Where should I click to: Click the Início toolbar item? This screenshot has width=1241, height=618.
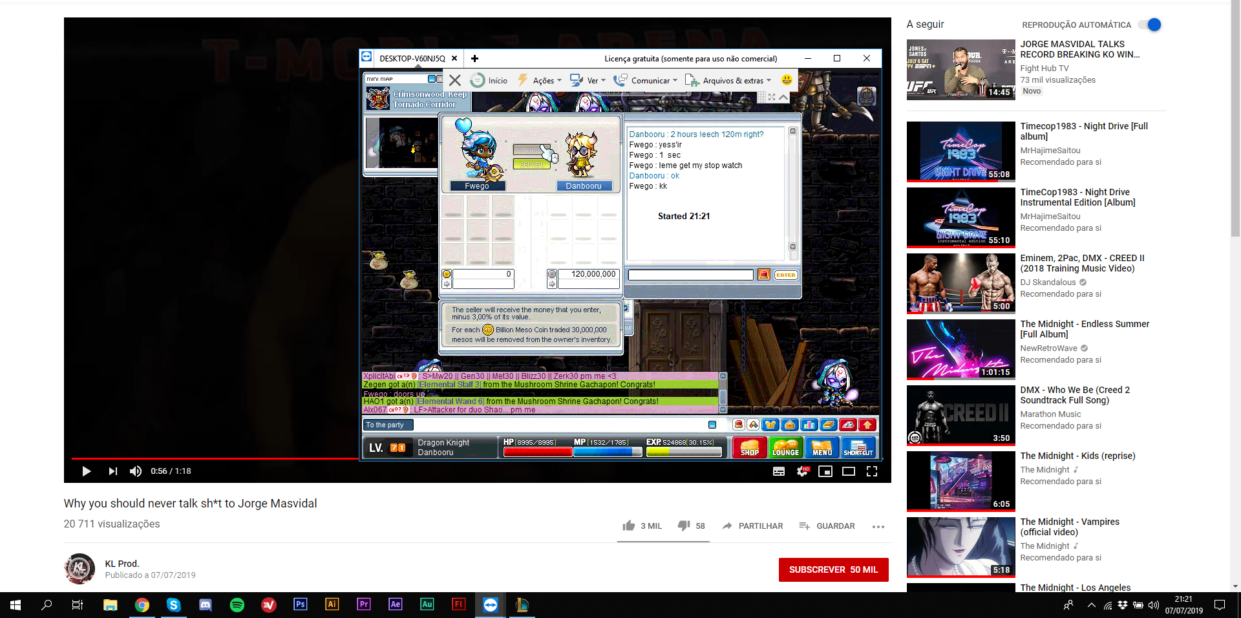[x=490, y=81]
